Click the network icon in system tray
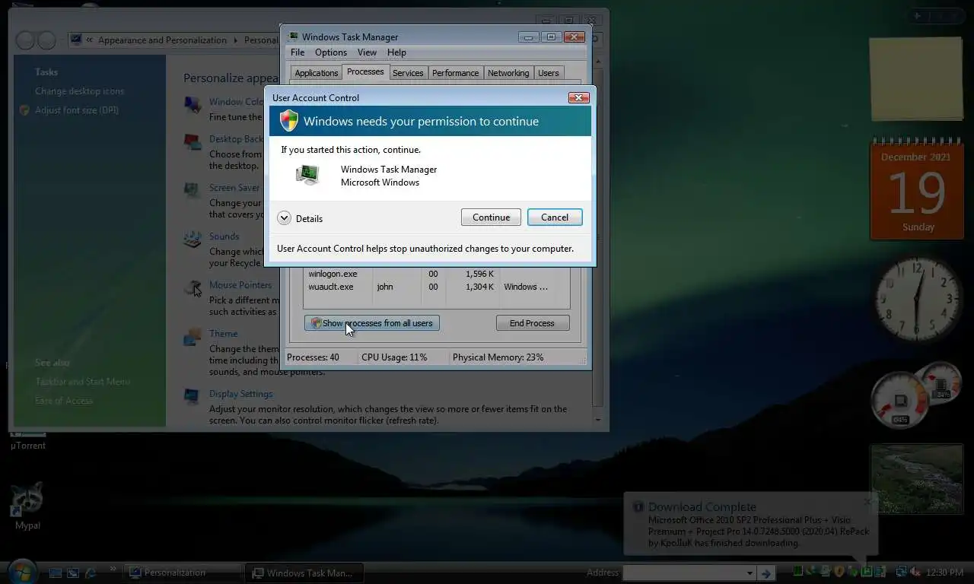 coord(901,572)
